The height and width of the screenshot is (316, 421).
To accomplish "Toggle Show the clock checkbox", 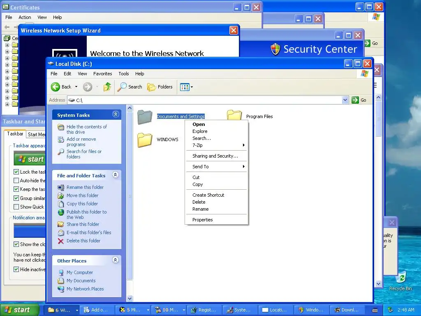I will click(x=16, y=244).
